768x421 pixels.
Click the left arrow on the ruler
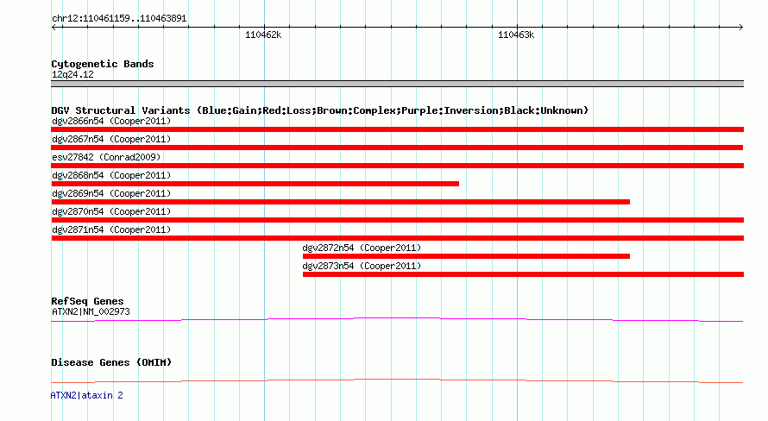54,28
